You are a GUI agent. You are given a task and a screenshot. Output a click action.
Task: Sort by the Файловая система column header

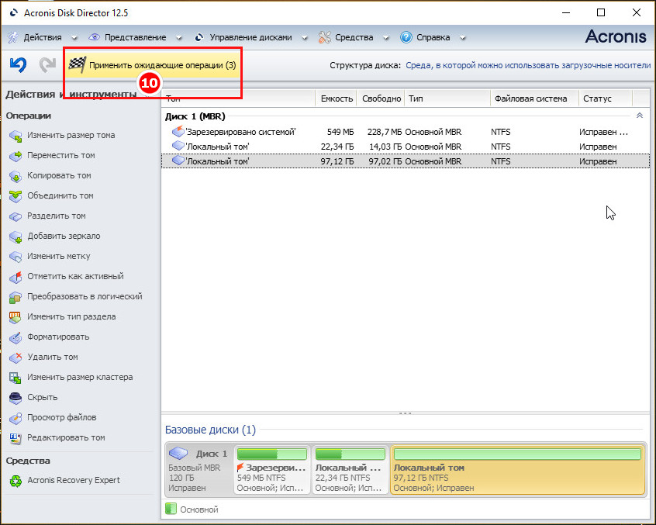point(534,98)
